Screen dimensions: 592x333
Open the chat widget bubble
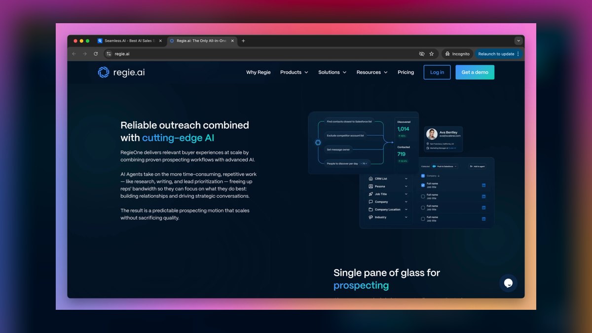pos(508,283)
